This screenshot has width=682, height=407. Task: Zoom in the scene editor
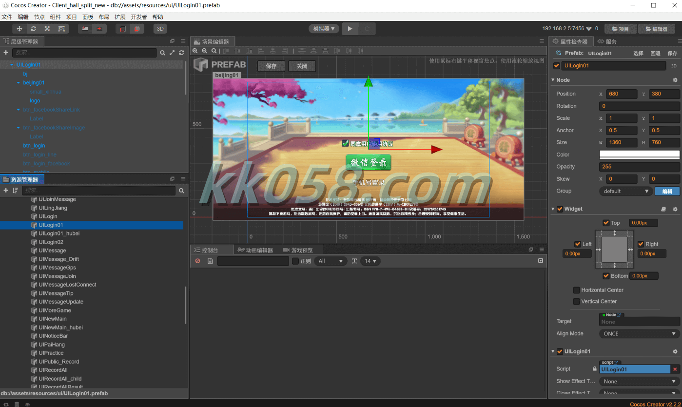195,51
